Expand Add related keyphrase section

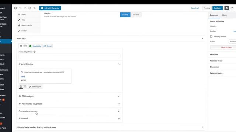pyautogui.click(x=69, y=104)
